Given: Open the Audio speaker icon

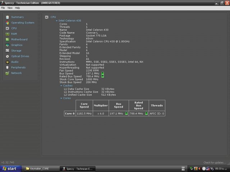Looking at the screenshot, I should 7,62.
